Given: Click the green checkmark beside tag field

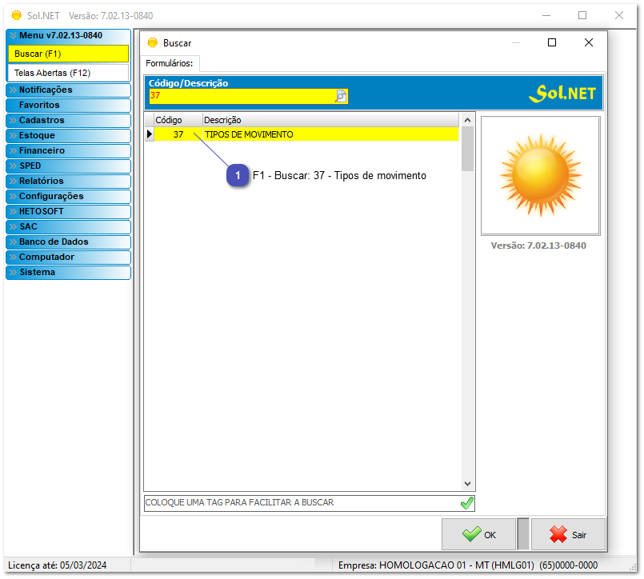Looking at the screenshot, I should point(466,503).
